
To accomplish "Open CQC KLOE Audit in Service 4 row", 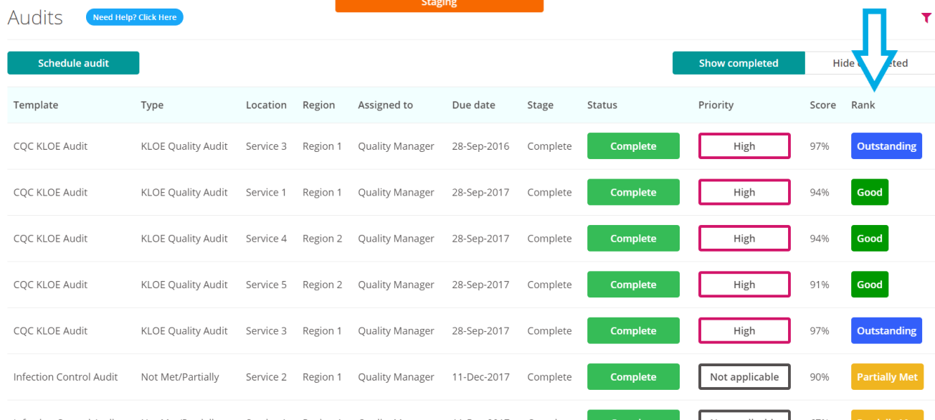I will pyautogui.click(x=50, y=239).
